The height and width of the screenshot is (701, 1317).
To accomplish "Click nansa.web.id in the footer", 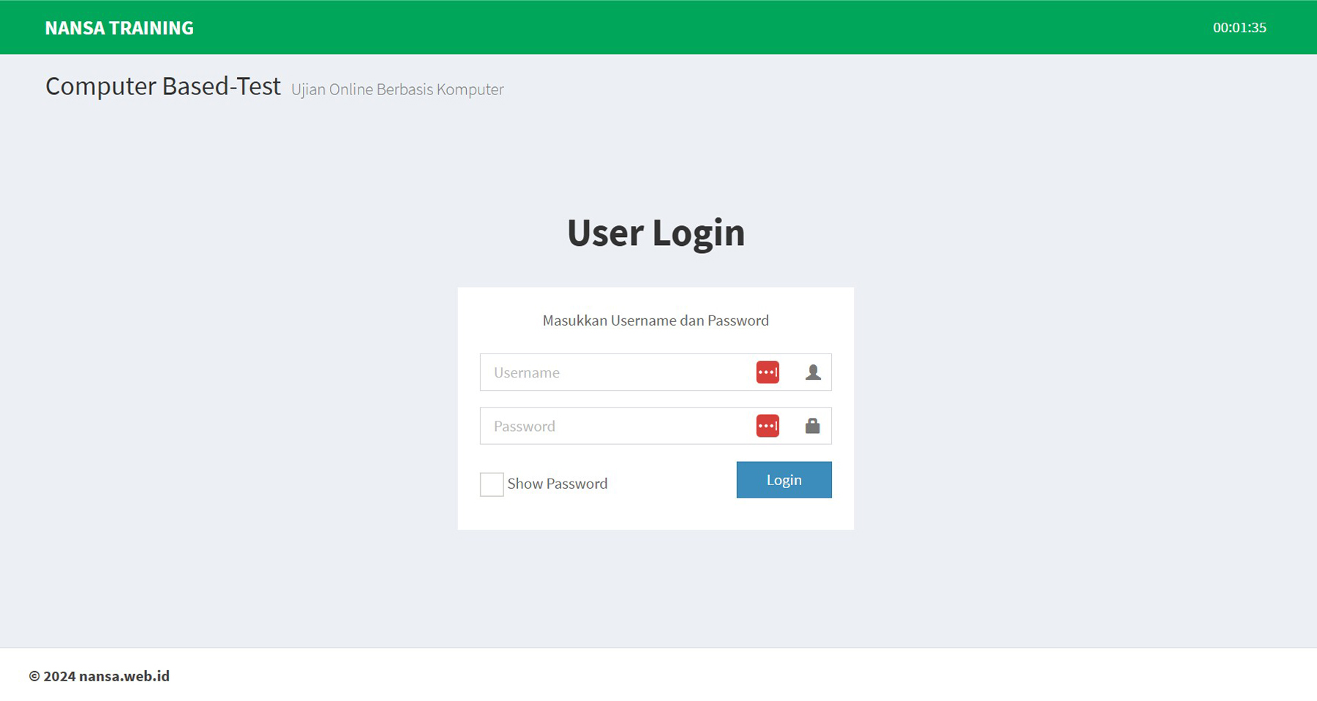I will coord(124,676).
